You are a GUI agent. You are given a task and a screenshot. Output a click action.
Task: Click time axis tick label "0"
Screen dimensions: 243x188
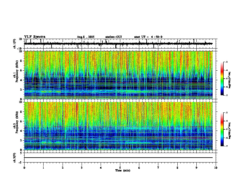point(24,168)
